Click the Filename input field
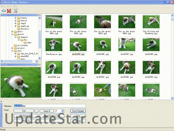174x131 pixels. (50, 106)
